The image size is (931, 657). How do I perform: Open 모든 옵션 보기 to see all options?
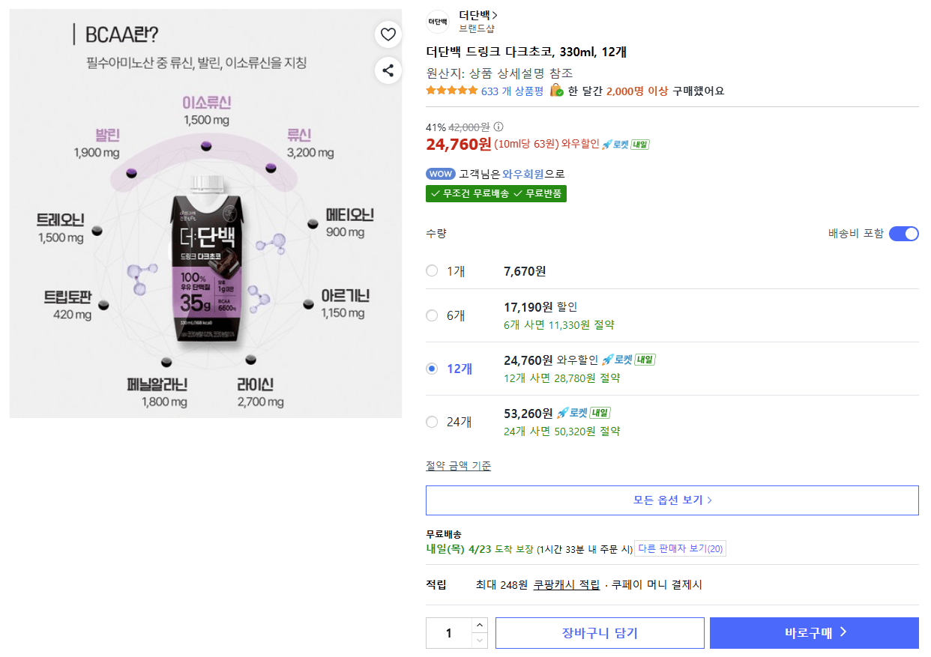[672, 500]
